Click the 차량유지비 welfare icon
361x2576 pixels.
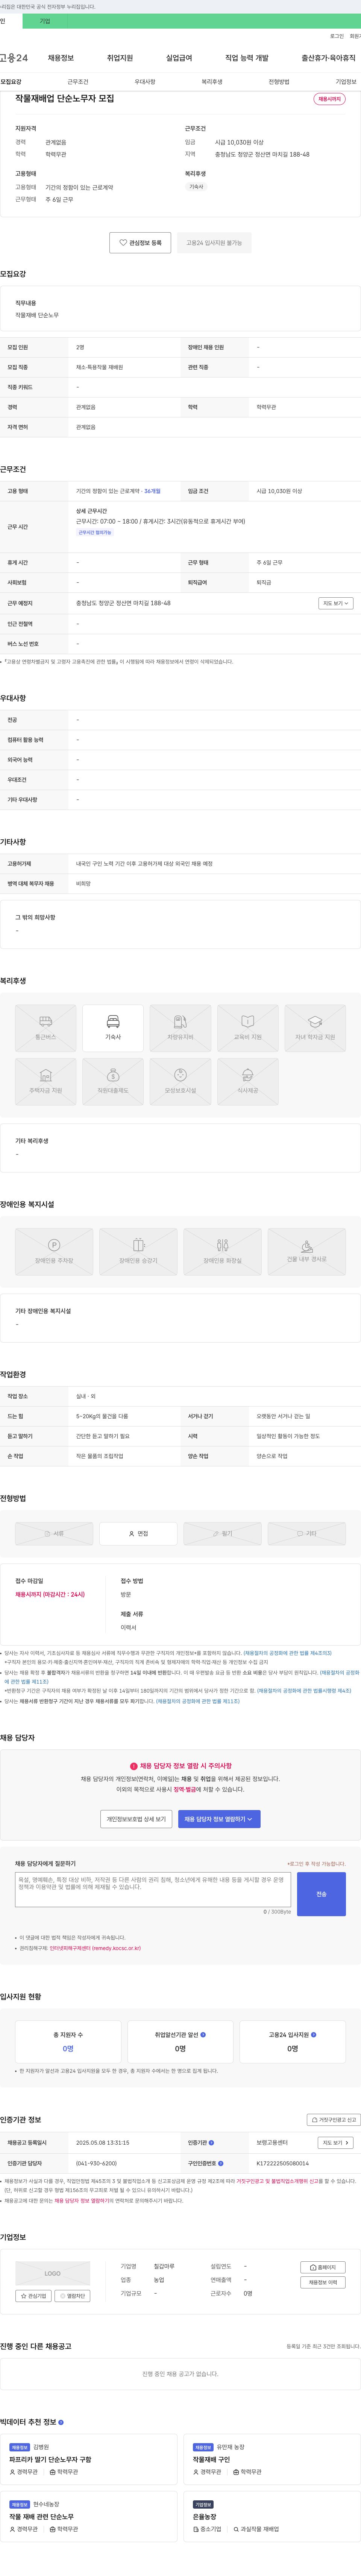tap(180, 1028)
